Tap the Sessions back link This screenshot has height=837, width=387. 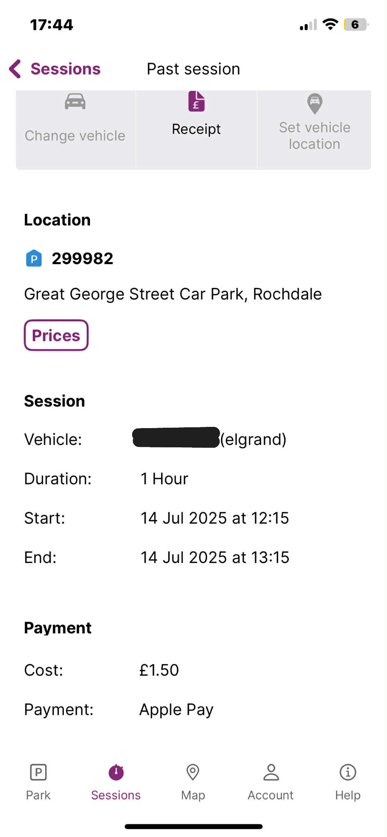65,69
